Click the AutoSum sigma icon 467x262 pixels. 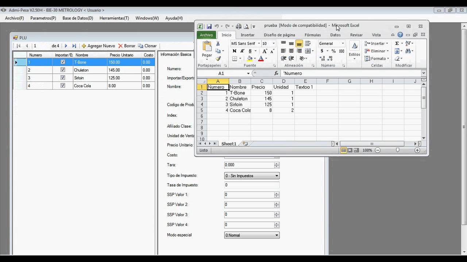pyautogui.click(x=397, y=43)
